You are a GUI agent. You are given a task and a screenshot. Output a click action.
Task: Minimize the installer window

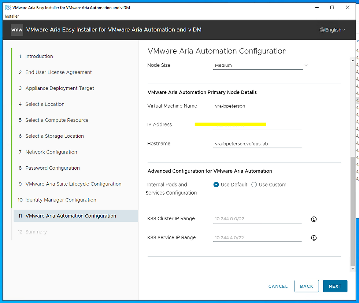click(x=317, y=8)
